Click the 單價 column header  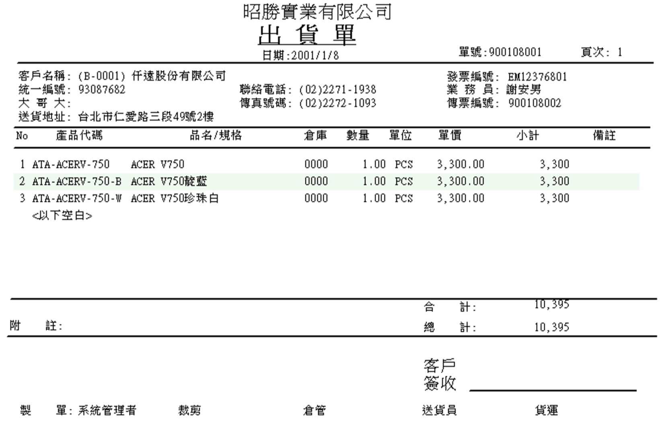(450, 136)
